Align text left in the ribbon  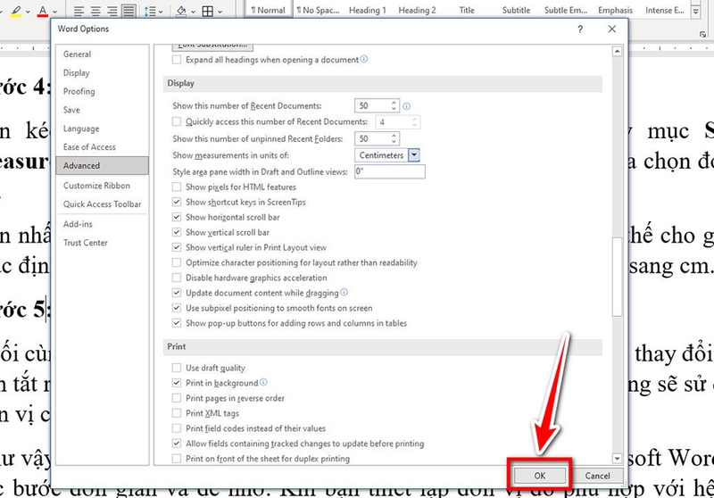coord(79,11)
